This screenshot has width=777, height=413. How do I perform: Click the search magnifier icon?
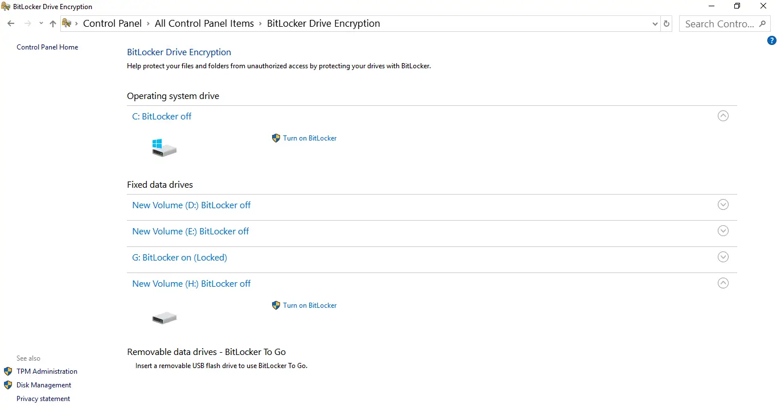click(x=763, y=23)
